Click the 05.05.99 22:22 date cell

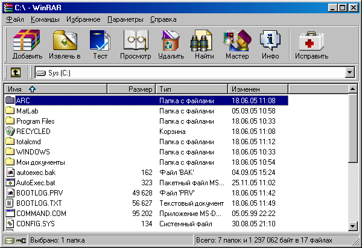253,214
